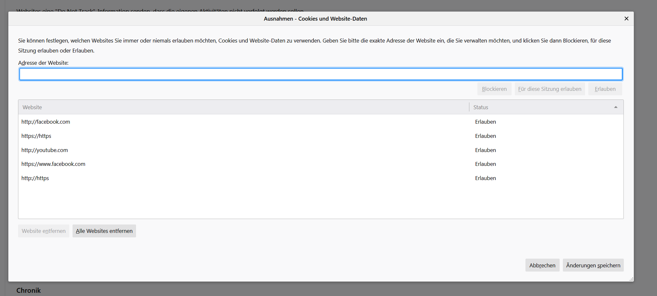Click the Adresse der Website label
This screenshot has width=657, height=296.
tap(44, 63)
